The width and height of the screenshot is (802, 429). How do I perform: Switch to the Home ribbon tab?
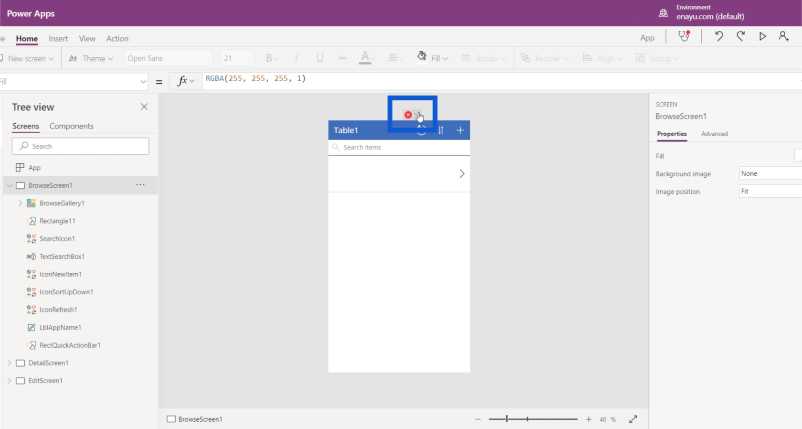click(27, 39)
